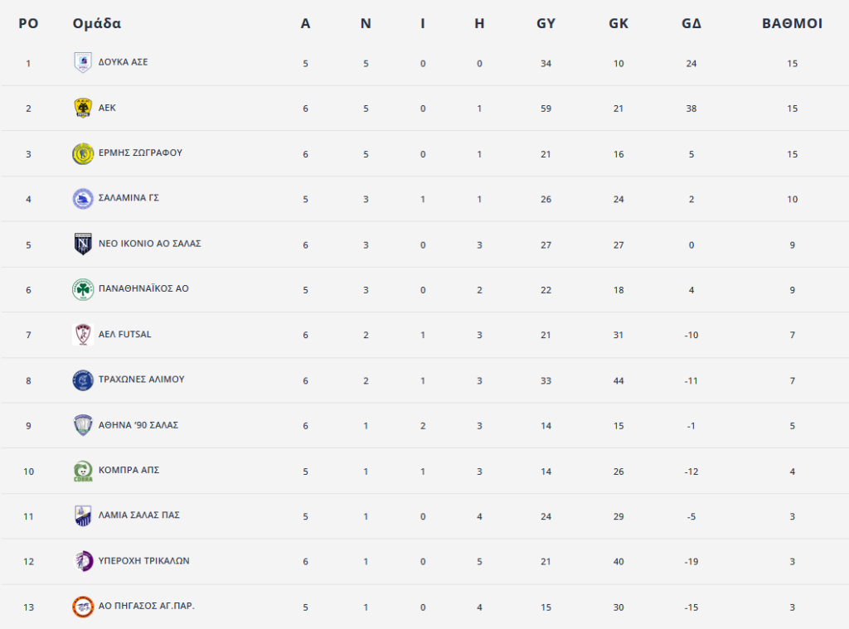
Task: Open the ΕΡΜΗΣ ΖΩΓΡΑΦΟΥ round logo
Action: pyautogui.click(x=83, y=154)
